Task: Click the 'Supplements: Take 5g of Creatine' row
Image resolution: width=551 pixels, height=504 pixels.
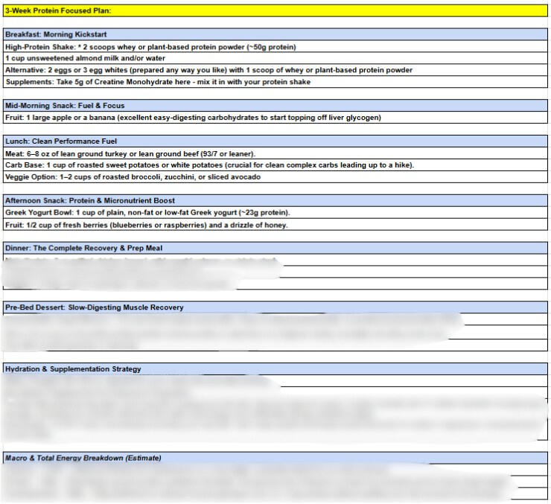Action: [x=275, y=82]
